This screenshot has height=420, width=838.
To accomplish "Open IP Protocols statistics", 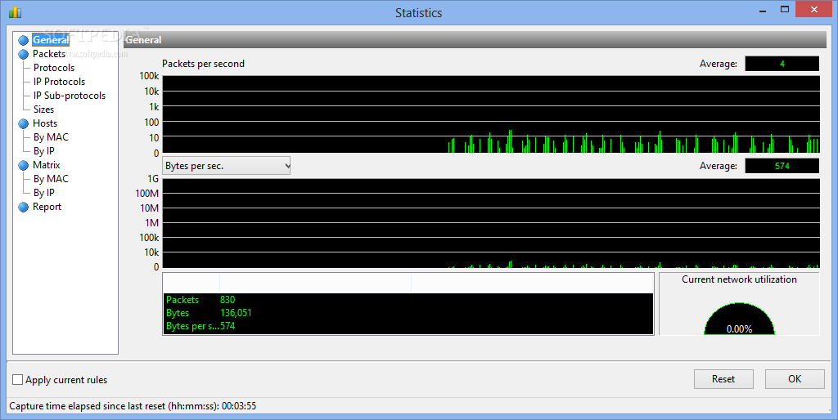I will click(x=59, y=82).
